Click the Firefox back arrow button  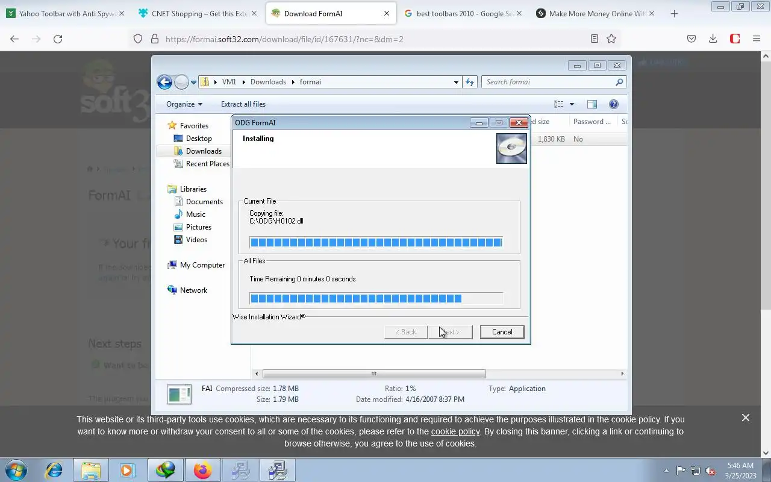coord(14,39)
